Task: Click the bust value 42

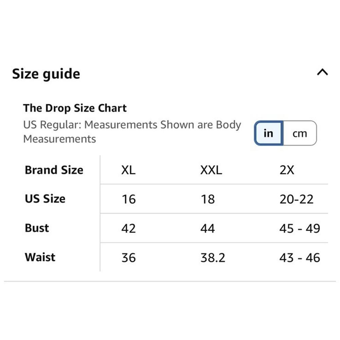Action: (x=129, y=228)
